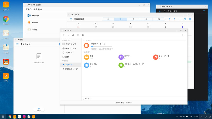Click back arrow in ローカルビデオ window
The width and height of the screenshot is (212, 119).
click(160, 11)
